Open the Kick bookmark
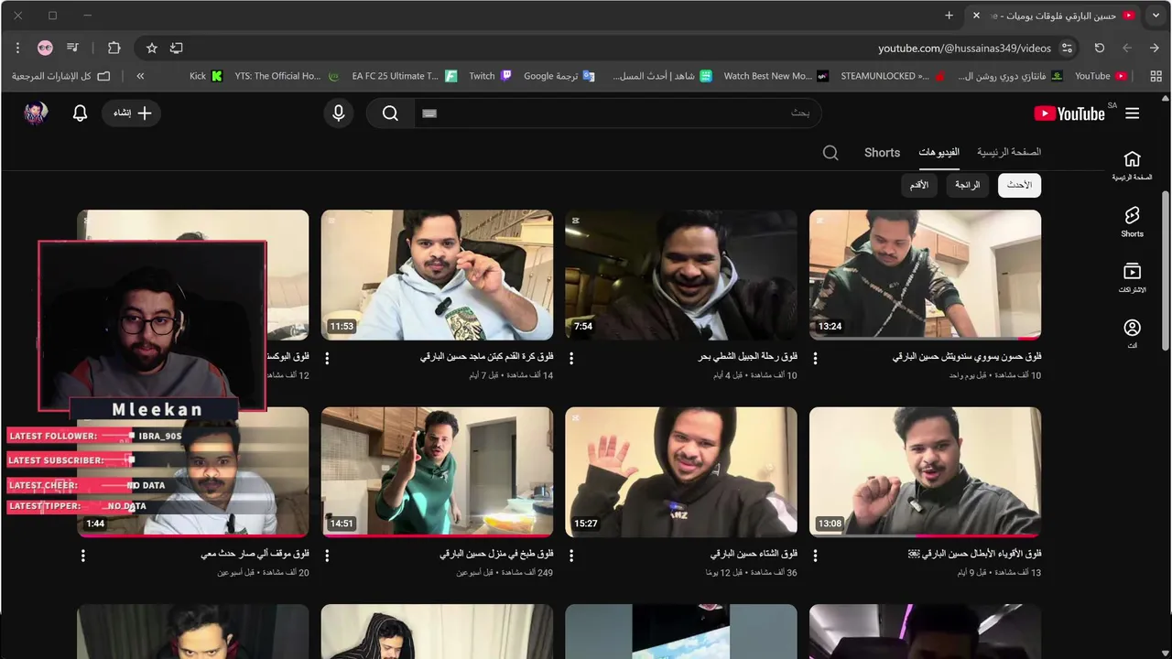Image resolution: width=1172 pixels, height=659 pixels. tap(206, 76)
